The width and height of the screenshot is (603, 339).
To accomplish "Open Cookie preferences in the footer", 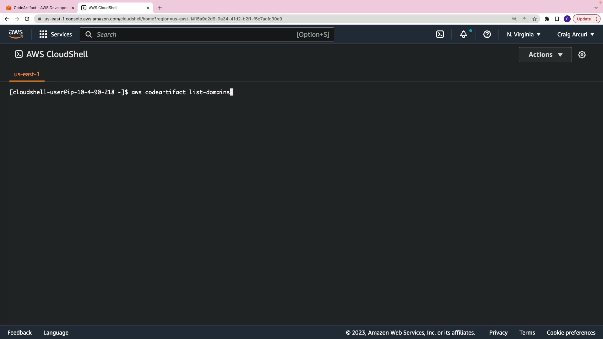I will point(571,332).
